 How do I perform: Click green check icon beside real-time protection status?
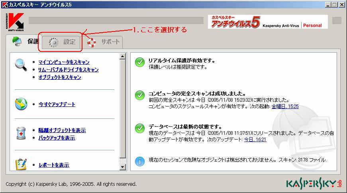140,62
